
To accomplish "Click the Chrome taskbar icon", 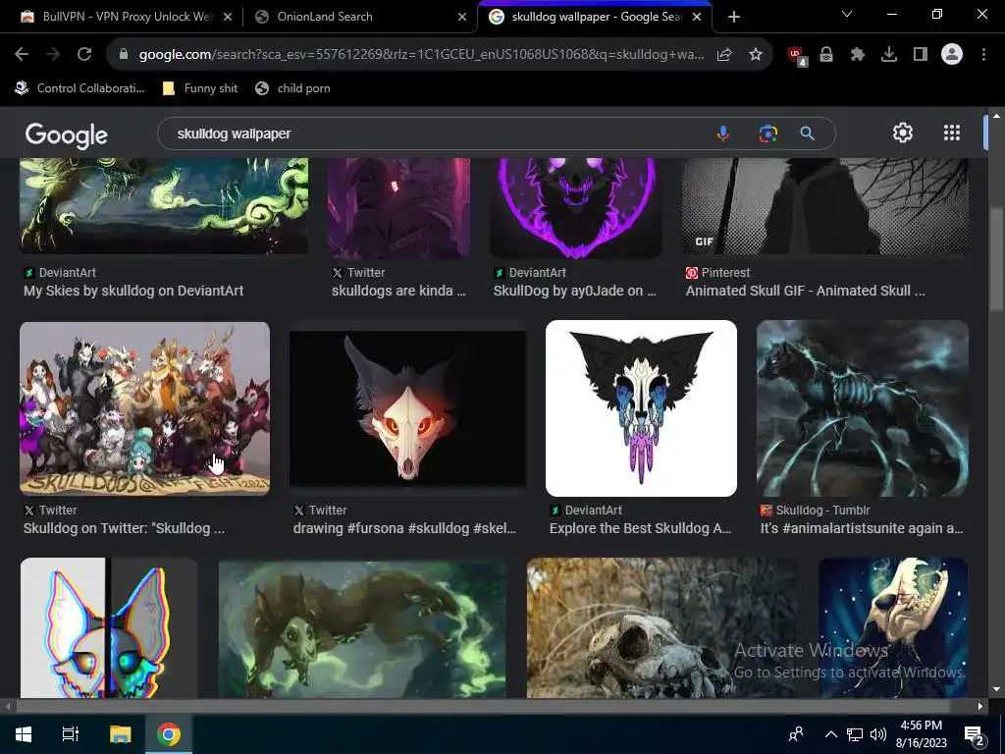I will 169,734.
